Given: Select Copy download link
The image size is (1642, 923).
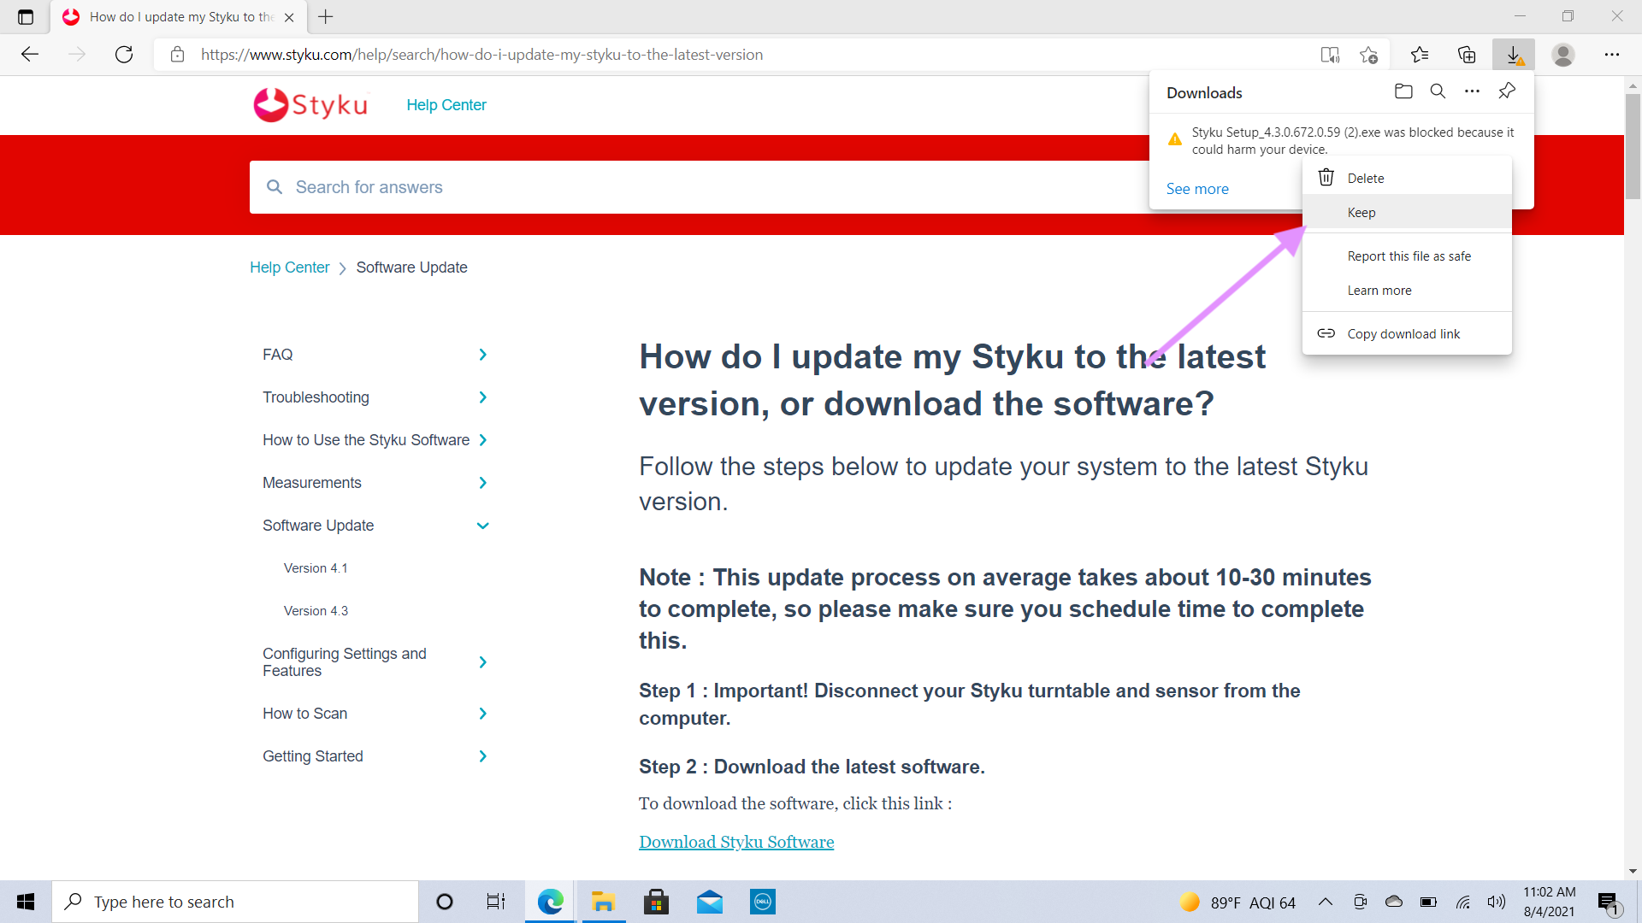Looking at the screenshot, I should (x=1407, y=333).
